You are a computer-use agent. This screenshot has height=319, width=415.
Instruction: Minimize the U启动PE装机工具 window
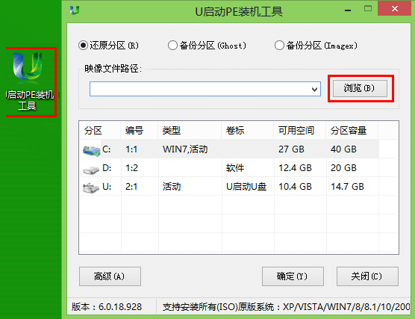[x=348, y=10]
